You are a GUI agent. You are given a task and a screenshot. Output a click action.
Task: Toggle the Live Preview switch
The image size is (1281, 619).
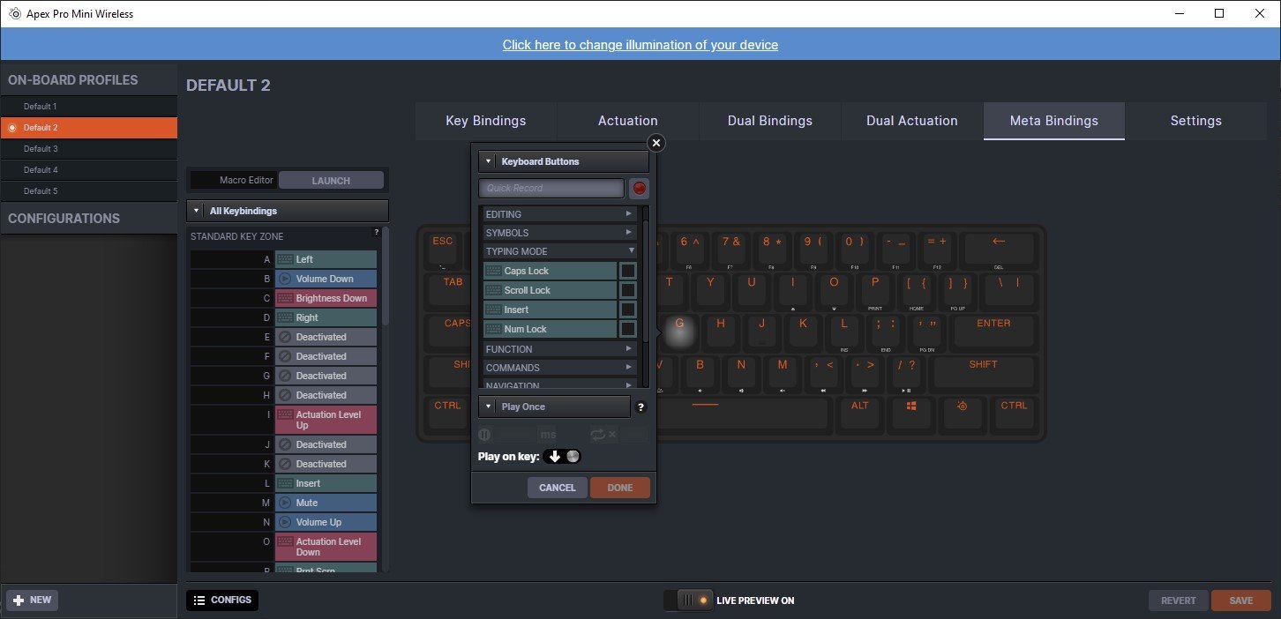pyautogui.click(x=689, y=600)
